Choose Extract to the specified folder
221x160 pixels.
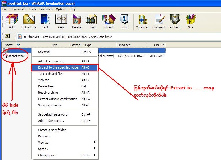tap(65, 67)
